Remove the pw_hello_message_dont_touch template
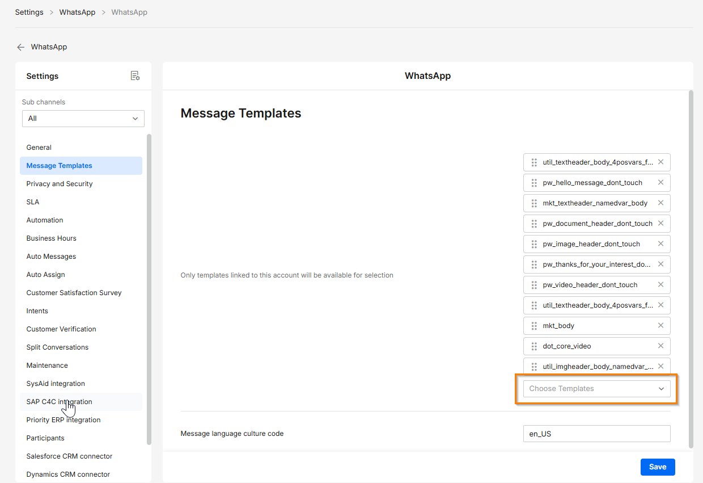The height and width of the screenshot is (483, 703). (x=660, y=183)
